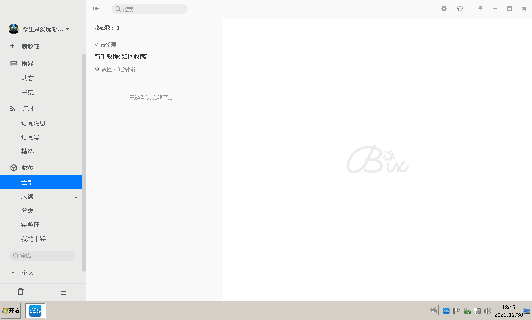Open settings via gear icon
The height and width of the screenshot is (320, 532).
pyautogui.click(x=444, y=9)
